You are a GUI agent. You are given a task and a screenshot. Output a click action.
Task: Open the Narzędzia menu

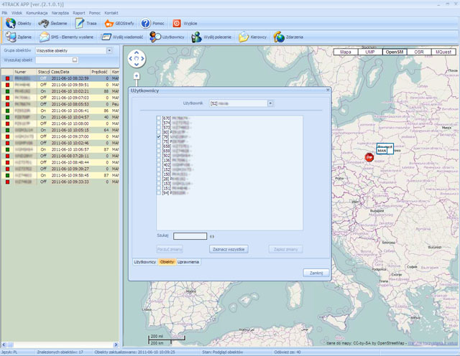(60, 13)
